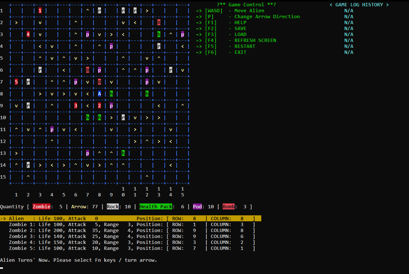Click the green health pack 'h' on row 8
The image size is (409, 274).
pyautogui.click(x=111, y=94)
